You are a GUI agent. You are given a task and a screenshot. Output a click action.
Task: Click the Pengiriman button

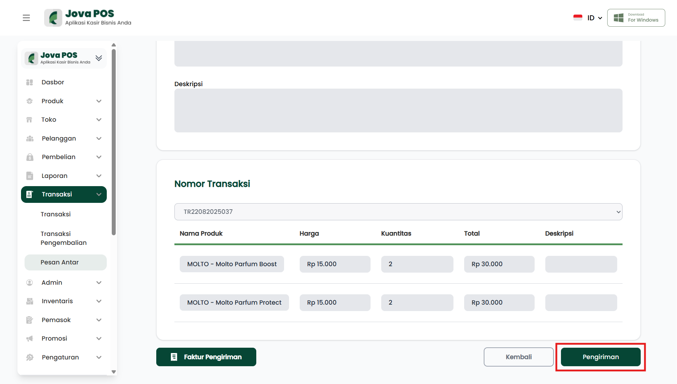coord(600,357)
